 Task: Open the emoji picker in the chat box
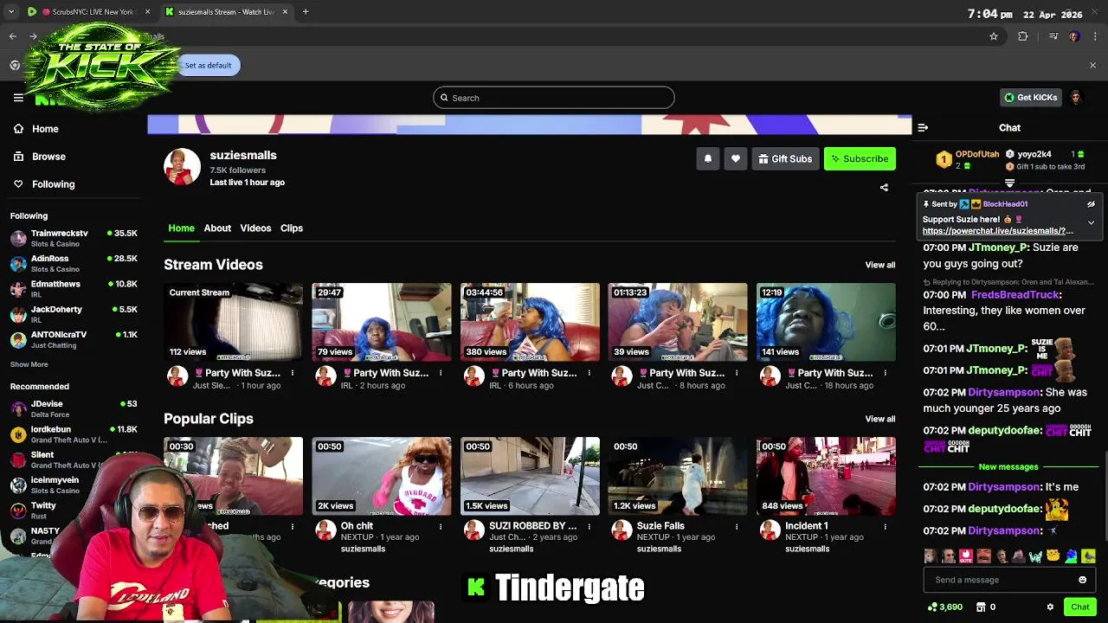point(1082,580)
